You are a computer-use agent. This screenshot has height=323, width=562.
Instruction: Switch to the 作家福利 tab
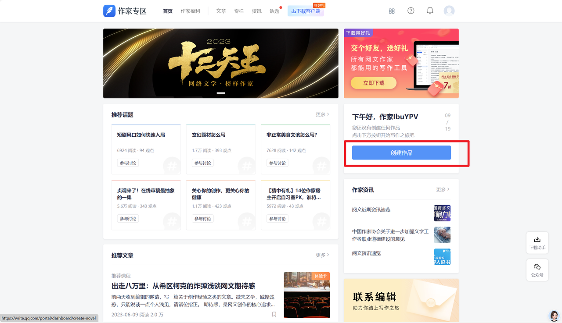(x=190, y=11)
